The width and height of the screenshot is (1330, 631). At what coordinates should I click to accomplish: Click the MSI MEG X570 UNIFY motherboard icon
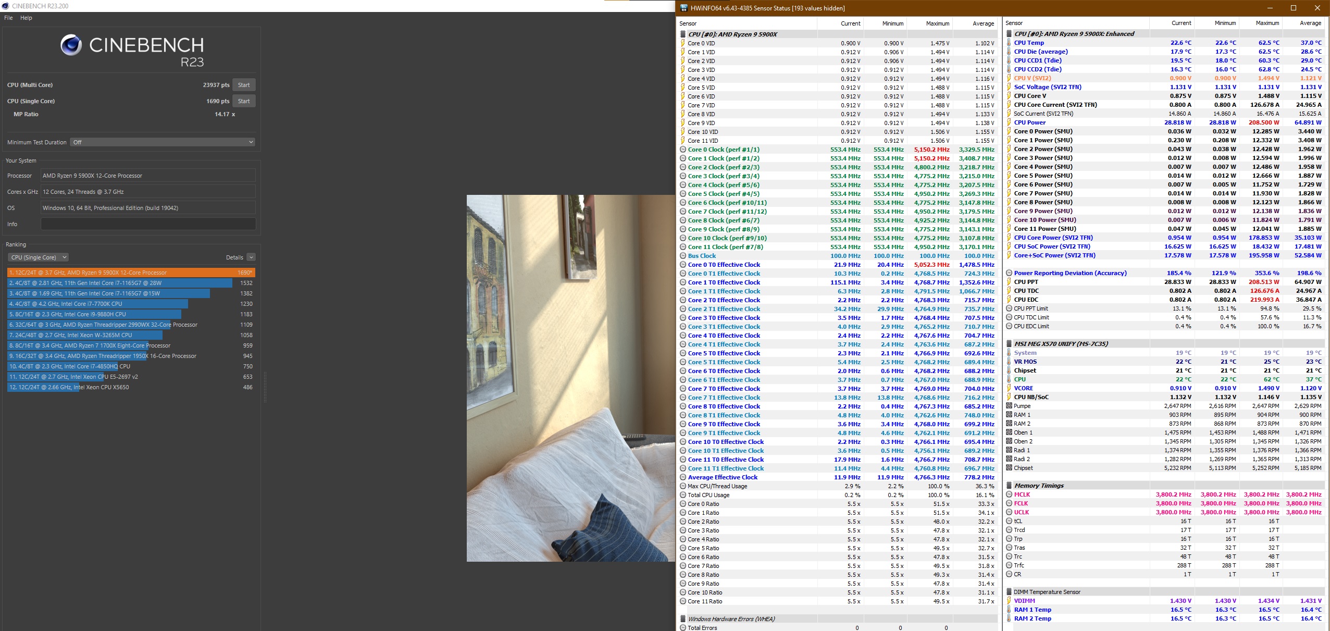coord(1009,344)
